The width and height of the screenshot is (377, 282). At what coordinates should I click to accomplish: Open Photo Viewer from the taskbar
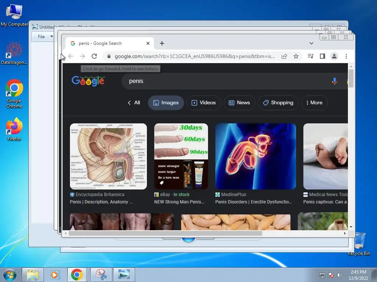tap(124, 275)
